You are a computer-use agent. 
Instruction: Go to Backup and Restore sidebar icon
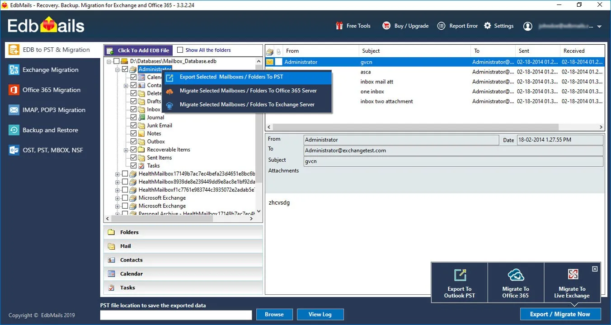(x=14, y=130)
